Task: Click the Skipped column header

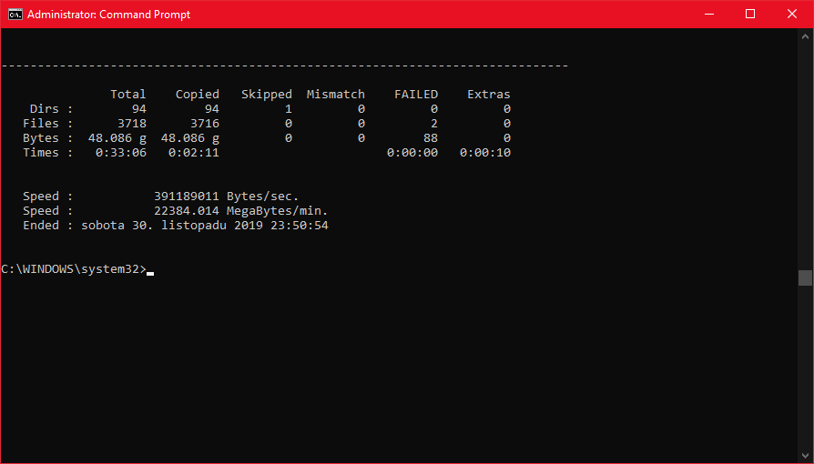Action: [267, 95]
